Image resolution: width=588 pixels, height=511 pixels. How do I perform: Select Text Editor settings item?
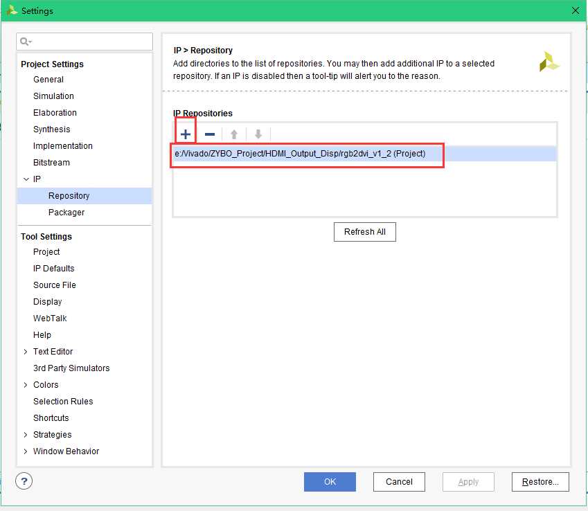pyautogui.click(x=53, y=352)
